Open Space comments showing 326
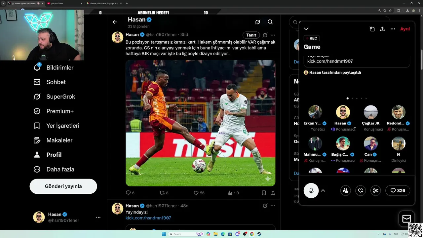 point(398,190)
